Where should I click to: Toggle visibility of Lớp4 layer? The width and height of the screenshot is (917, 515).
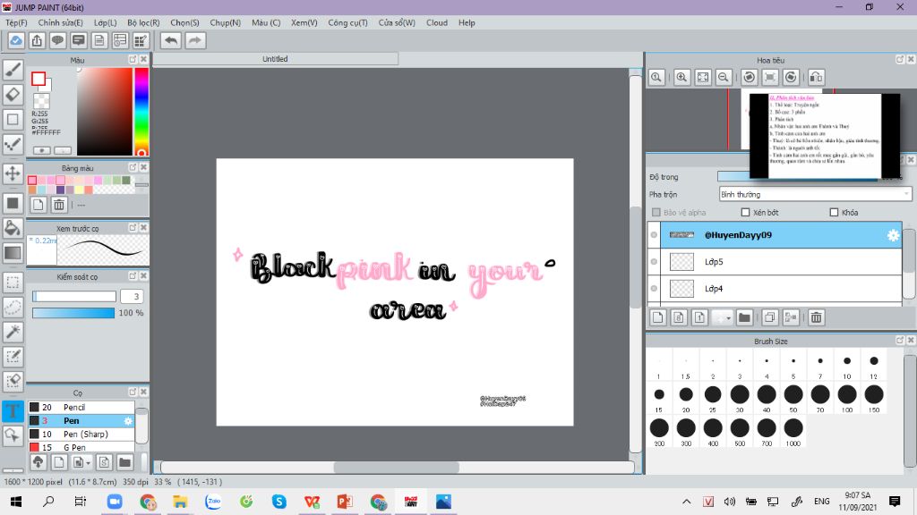tap(654, 289)
